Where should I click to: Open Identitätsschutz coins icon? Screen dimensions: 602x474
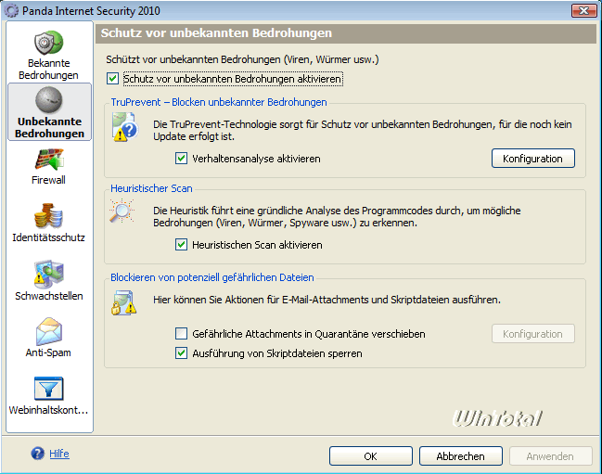(x=48, y=216)
